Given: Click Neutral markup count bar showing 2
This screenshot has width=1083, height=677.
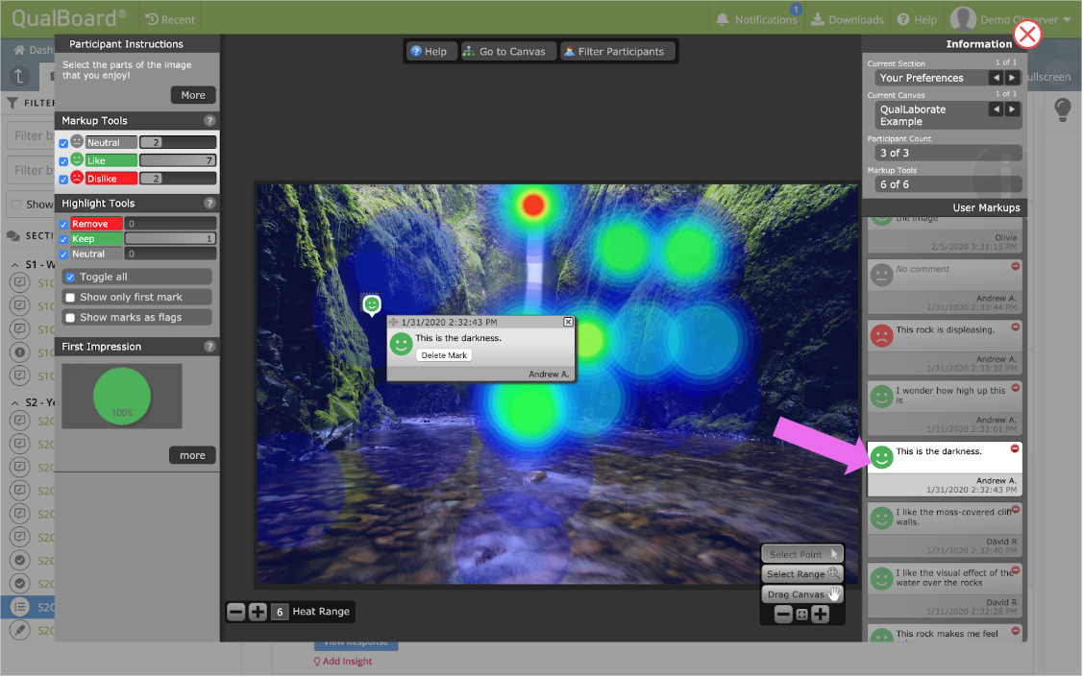Looking at the screenshot, I should coord(178,143).
